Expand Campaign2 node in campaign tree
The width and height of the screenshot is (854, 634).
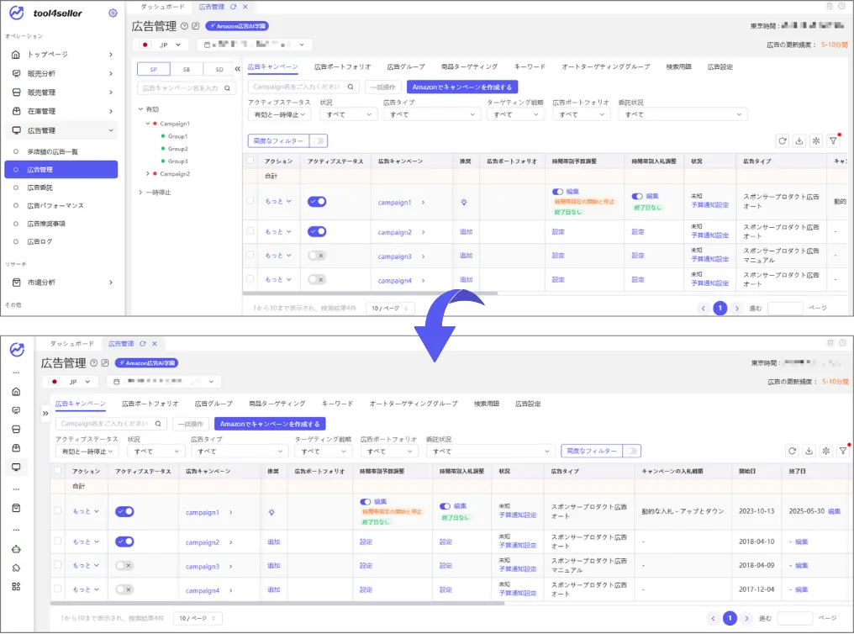tap(148, 174)
